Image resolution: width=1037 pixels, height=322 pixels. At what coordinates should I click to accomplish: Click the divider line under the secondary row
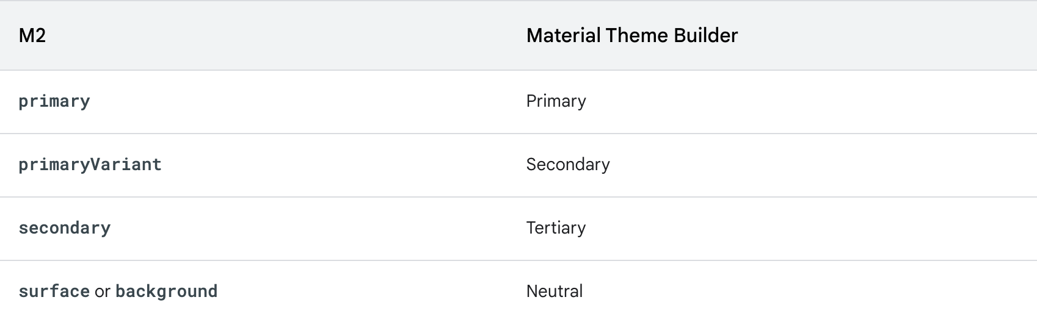coord(518,260)
